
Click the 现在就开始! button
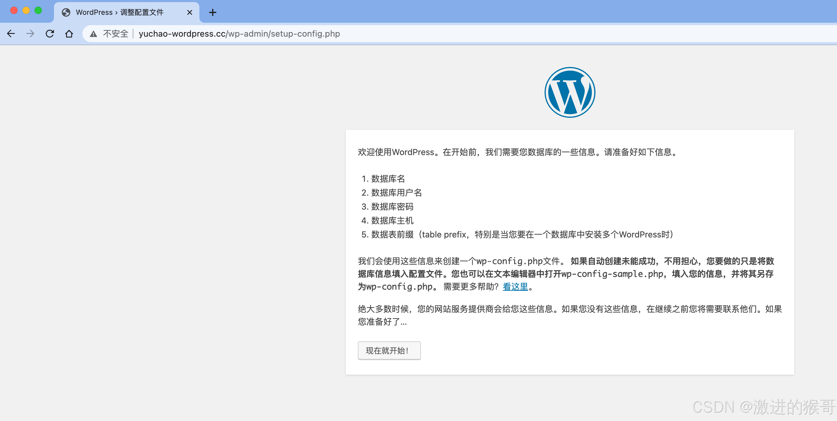point(389,350)
